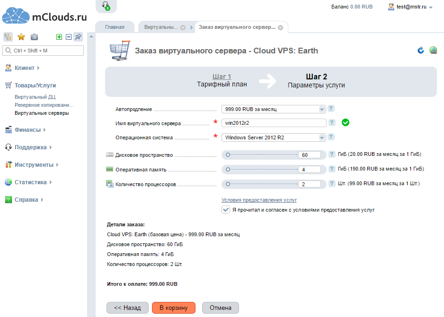The image size is (444, 317).
Task: Click the user avatar icon beside test@mstr.ru
Action: pos(391,7)
